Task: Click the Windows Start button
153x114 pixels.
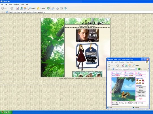Action: coord(6,112)
